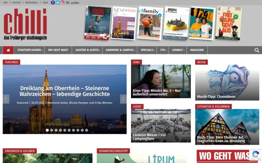
Task: Open the Facebook social icon
Action: (53, 3)
